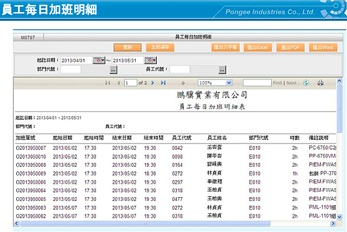Image resolution: width=347 pixels, height=232 pixels.
Task: Click the vertical scrollbar thumb
Action: (339, 108)
